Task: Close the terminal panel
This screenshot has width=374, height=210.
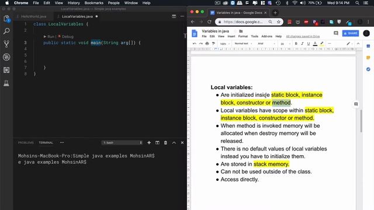Action: (182, 142)
